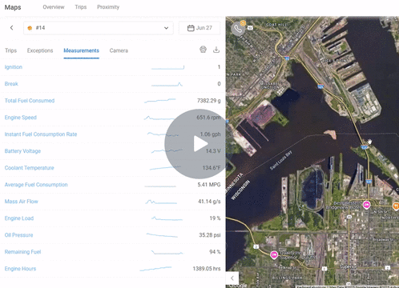Open the Engine Load measurement
Screen dimensions: 399x288
pos(19,218)
